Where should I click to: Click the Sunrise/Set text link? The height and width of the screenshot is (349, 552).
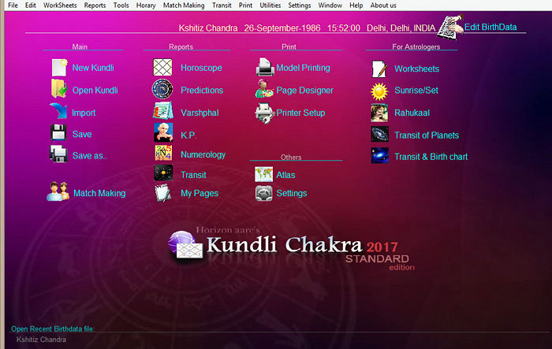click(x=416, y=90)
